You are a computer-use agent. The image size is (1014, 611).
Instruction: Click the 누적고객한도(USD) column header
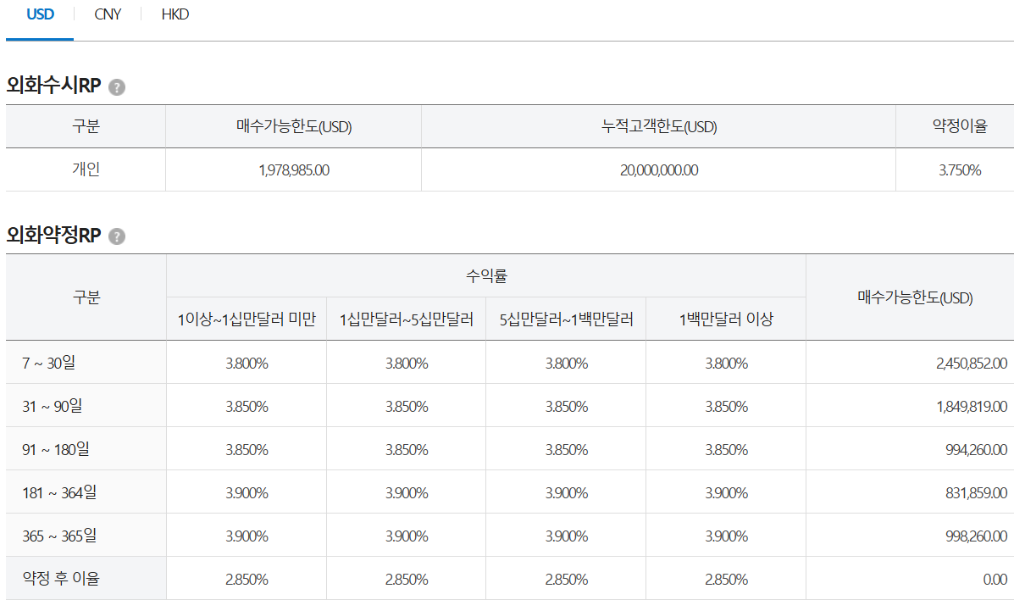point(658,125)
